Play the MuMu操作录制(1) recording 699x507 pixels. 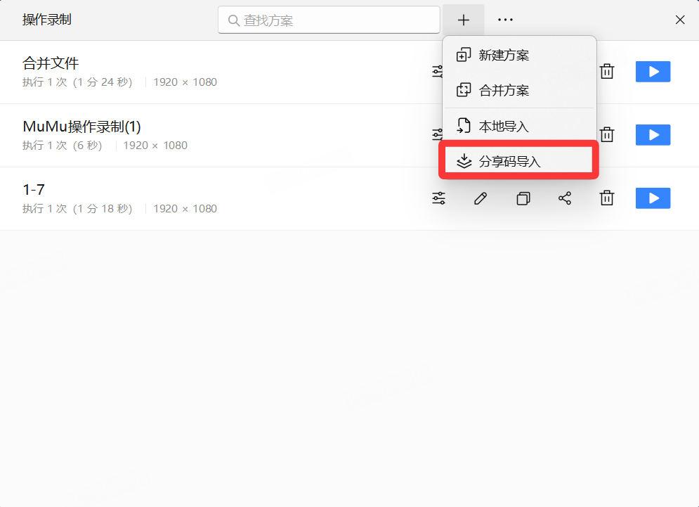tap(653, 135)
